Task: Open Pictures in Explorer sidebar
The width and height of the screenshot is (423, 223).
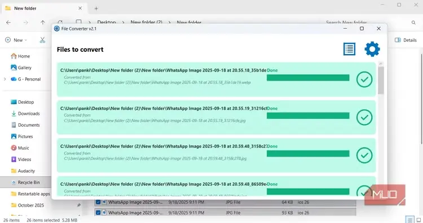Action: pos(22,136)
